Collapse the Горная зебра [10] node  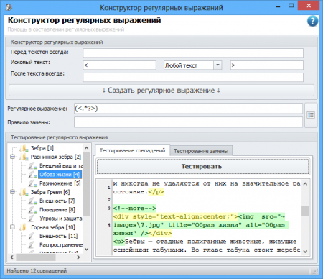click(12, 227)
